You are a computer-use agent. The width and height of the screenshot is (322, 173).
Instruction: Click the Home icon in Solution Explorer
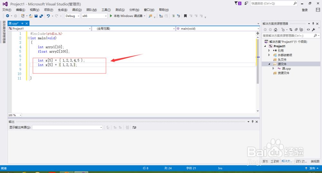(276, 30)
